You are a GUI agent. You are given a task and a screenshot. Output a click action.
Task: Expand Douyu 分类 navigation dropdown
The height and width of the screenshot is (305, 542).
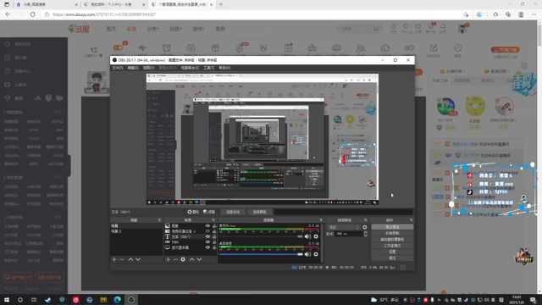tap(152, 29)
